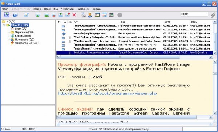Delete message with the red X icon
The height and width of the screenshot is (132, 218).
coord(74,15)
